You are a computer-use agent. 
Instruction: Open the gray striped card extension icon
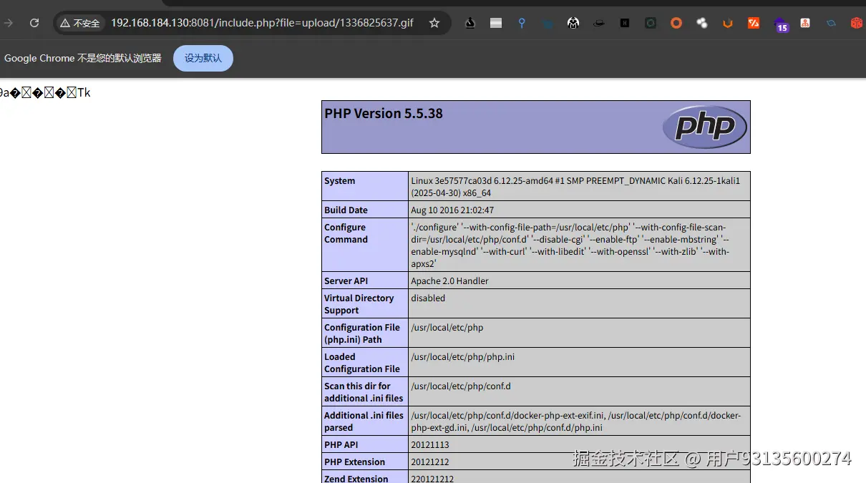496,23
